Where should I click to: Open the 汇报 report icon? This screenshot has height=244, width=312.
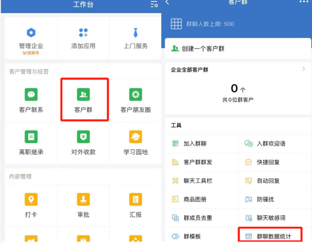click(x=135, y=199)
